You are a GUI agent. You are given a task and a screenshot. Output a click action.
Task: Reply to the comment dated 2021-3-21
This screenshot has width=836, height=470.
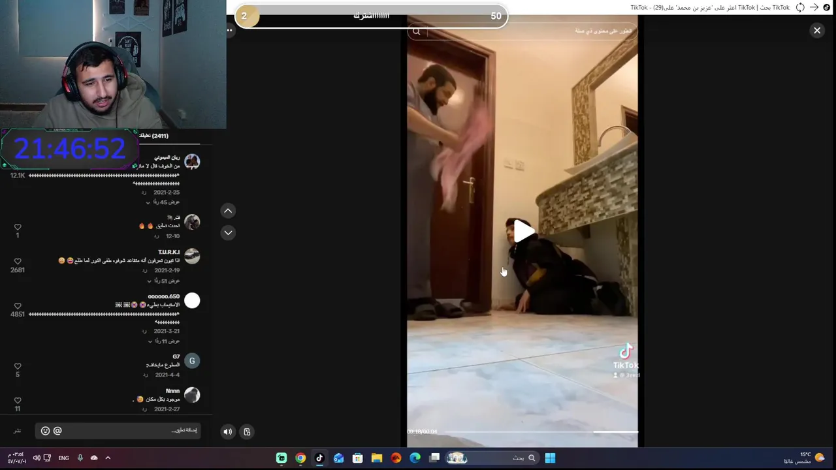tap(144, 332)
